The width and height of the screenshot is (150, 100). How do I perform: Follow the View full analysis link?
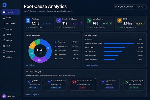[x=32, y=95]
